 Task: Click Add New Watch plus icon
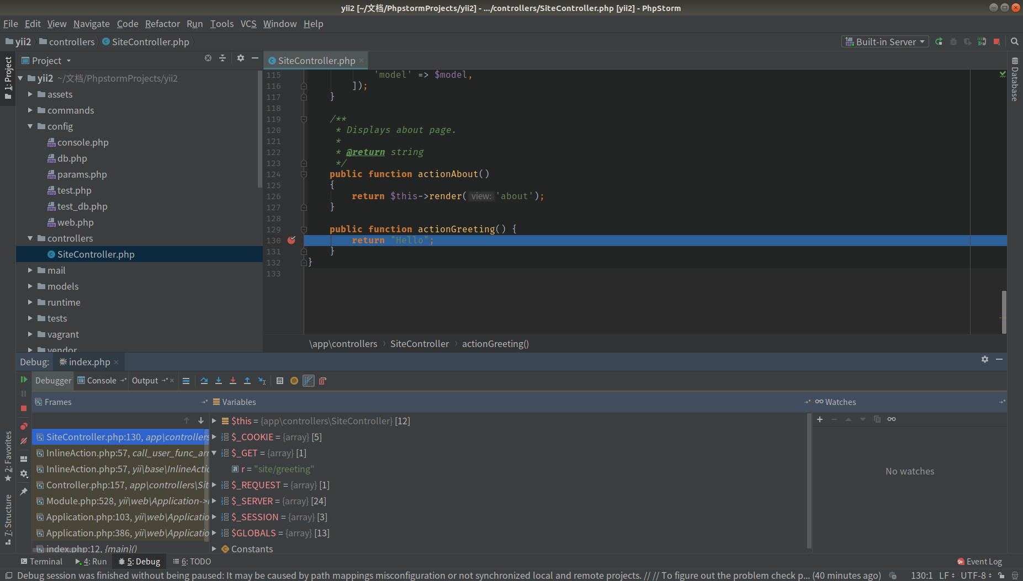[x=820, y=419]
